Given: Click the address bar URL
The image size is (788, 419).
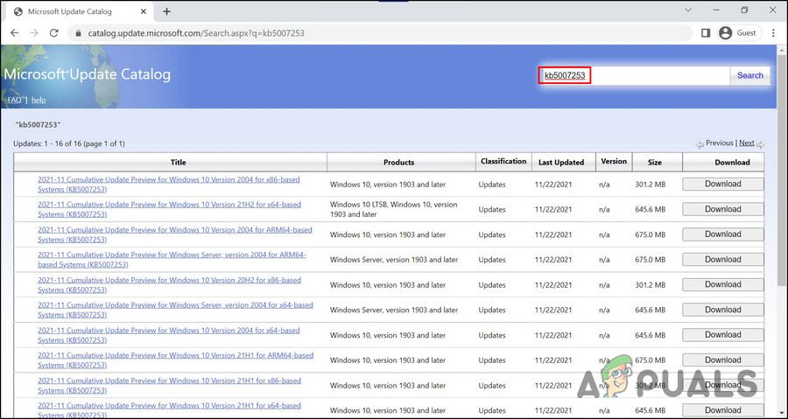Looking at the screenshot, I should (x=196, y=33).
